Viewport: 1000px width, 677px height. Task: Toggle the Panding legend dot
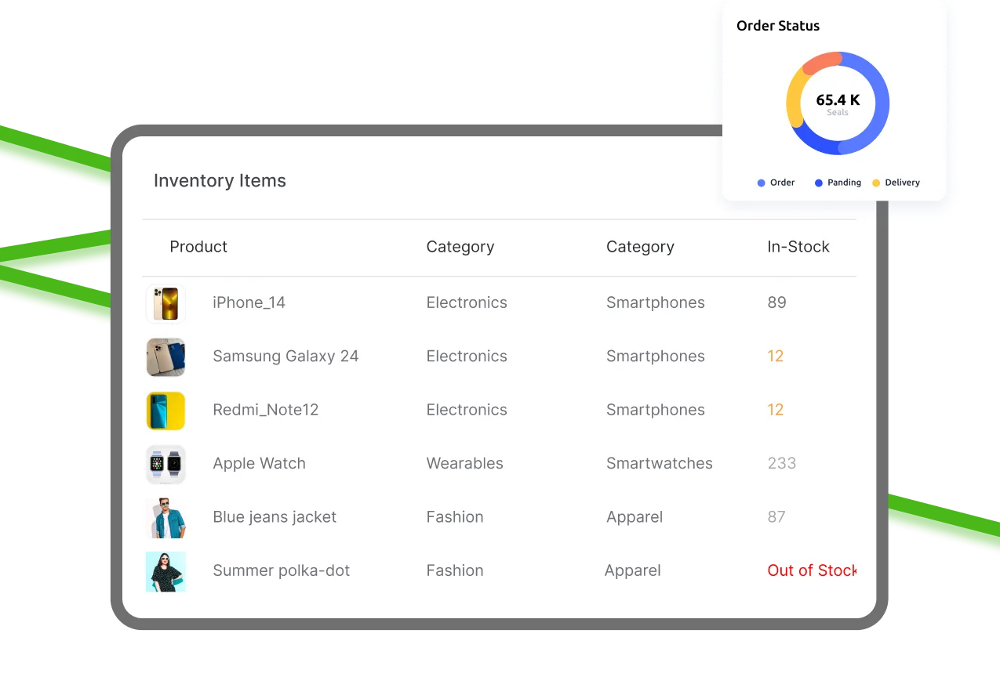click(818, 183)
